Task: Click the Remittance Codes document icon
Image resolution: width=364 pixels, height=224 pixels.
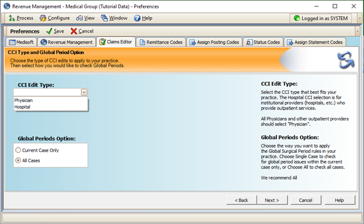Action: tap(142, 42)
